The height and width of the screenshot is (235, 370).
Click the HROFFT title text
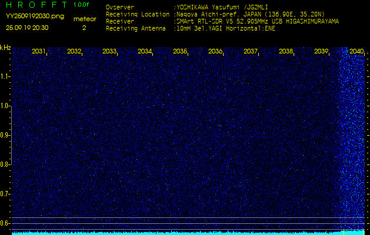[x=36, y=5]
